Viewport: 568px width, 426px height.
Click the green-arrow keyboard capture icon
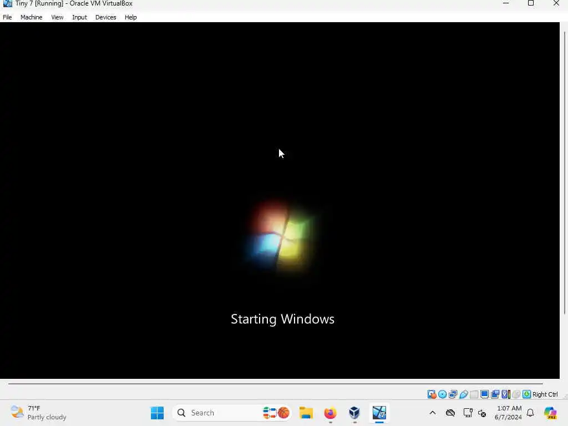(527, 394)
